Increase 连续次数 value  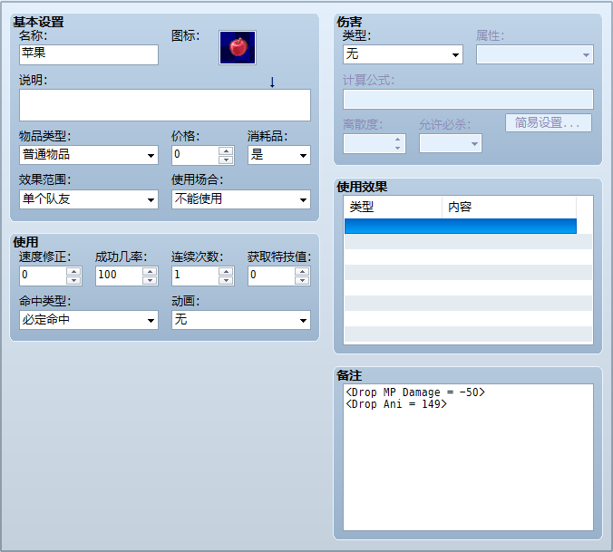coord(226,271)
